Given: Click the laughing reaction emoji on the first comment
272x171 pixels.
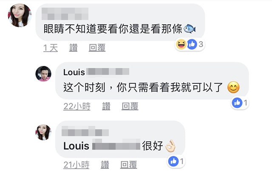Looking at the screenshot, I should pyautogui.click(x=181, y=44).
